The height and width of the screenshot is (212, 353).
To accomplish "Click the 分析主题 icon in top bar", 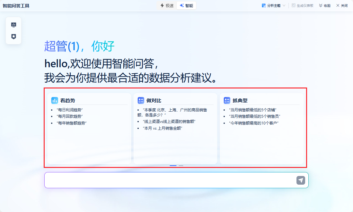I will [x=264, y=5].
